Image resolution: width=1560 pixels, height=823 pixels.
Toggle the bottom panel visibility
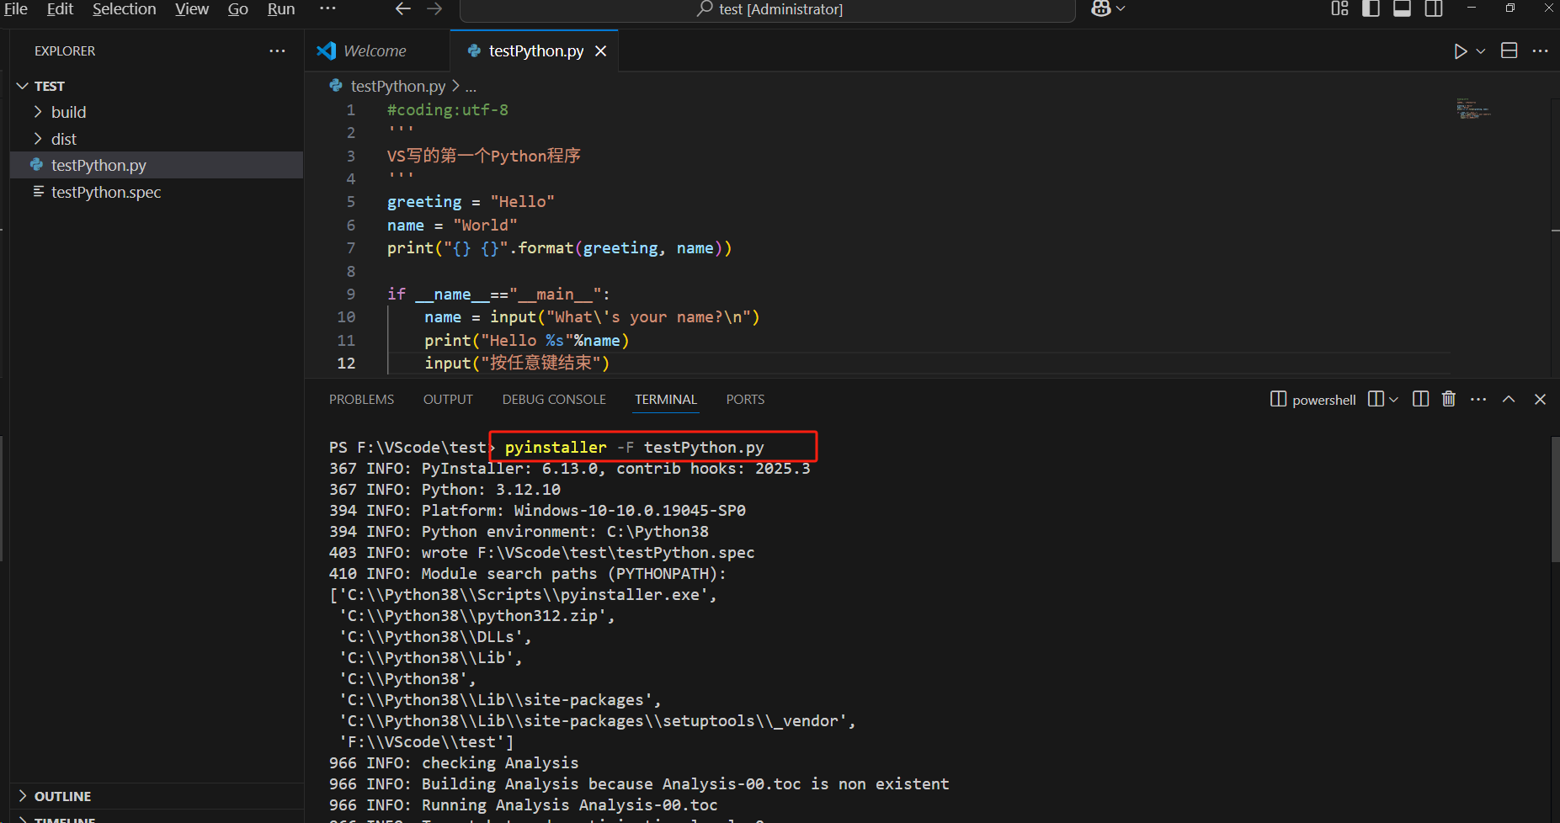(1402, 8)
